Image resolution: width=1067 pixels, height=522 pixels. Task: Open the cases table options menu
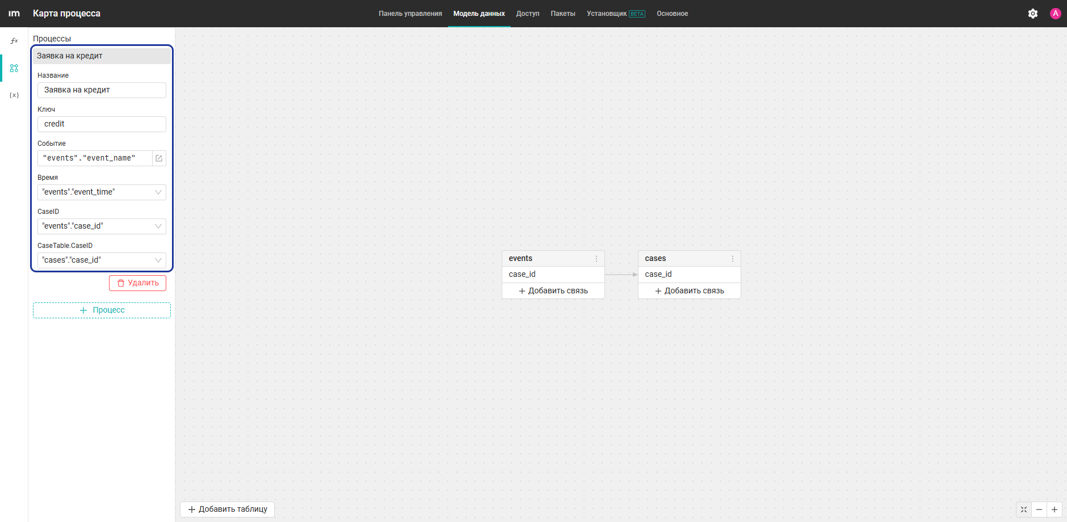(x=733, y=259)
